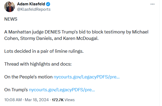Click Thread with highlights and docs line

pos(38,64)
